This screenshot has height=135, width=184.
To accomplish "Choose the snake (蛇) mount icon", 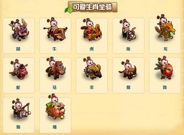I will tap(18, 69).
